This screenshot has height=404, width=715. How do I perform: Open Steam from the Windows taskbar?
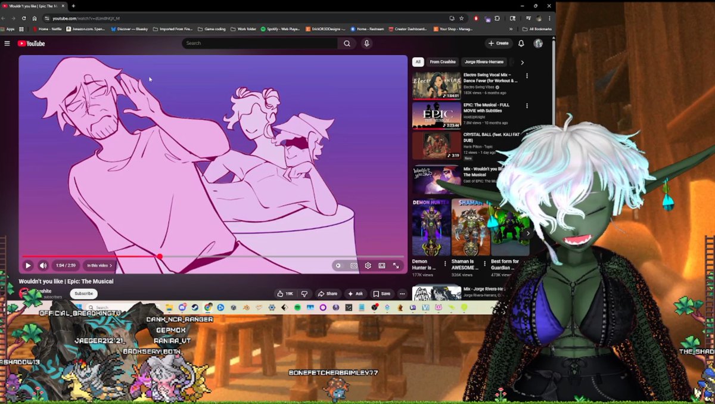click(195, 307)
